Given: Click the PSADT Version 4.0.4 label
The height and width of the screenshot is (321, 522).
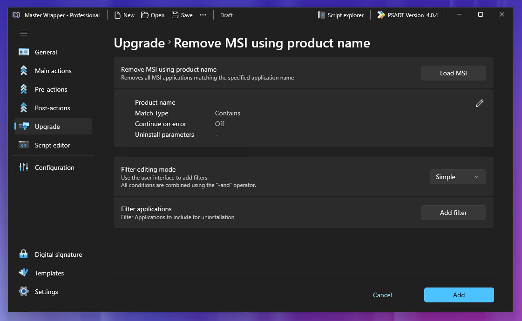Looking at the screenshot, I should [x=413, y=15].
